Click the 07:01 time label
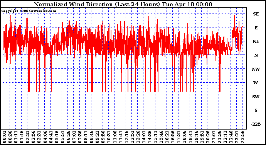266x145 pixels. tap(74, 137)
